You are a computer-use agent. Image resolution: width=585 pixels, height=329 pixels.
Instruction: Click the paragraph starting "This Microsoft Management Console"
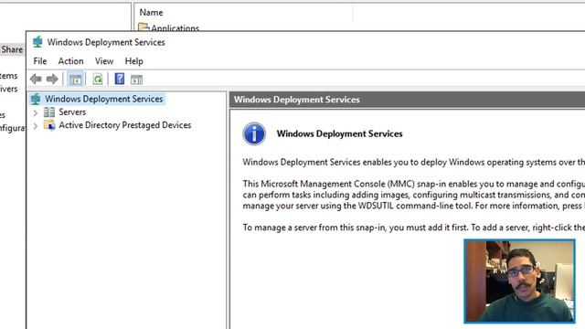(414, 195)
